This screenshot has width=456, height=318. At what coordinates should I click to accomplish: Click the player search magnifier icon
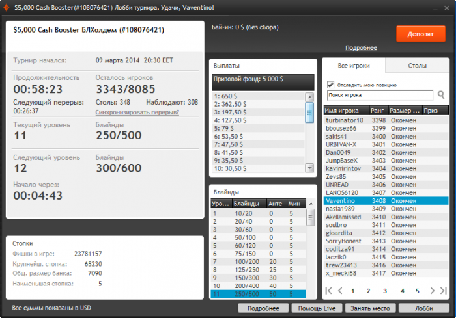(x=441, y=95)
